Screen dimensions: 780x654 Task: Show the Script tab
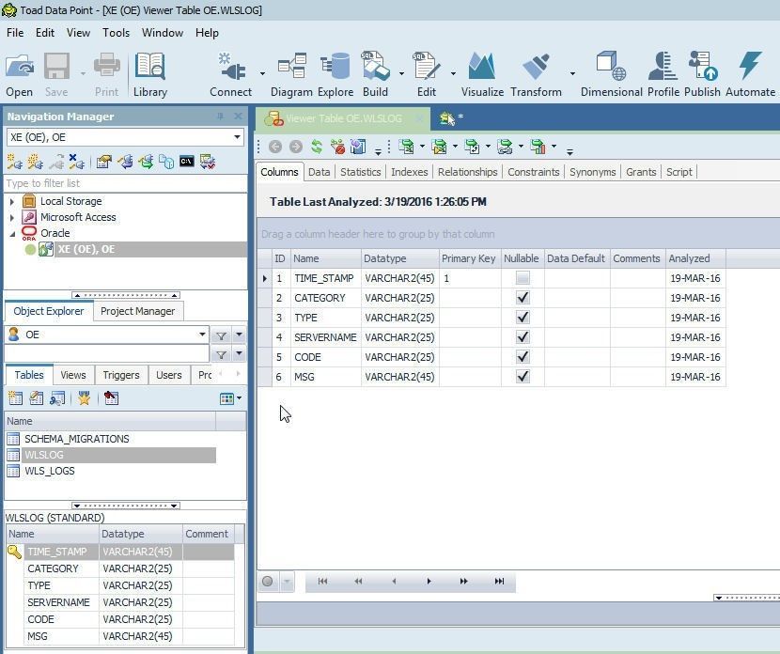pyautogui.click(x=679, y=172)
